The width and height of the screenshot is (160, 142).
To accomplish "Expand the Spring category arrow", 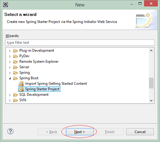I will click(10, 73).
